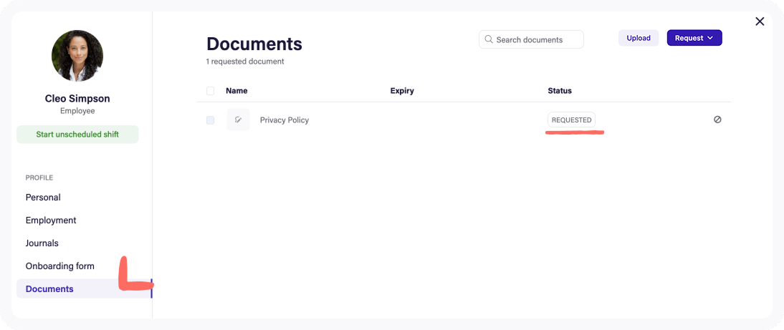
Task: Click the Privacy Policy document name
Action: (x=285, y=120)
